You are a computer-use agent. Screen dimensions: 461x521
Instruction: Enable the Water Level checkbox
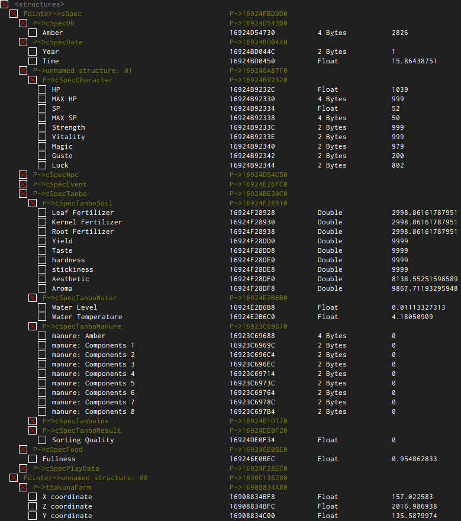[x=42, y=307]
